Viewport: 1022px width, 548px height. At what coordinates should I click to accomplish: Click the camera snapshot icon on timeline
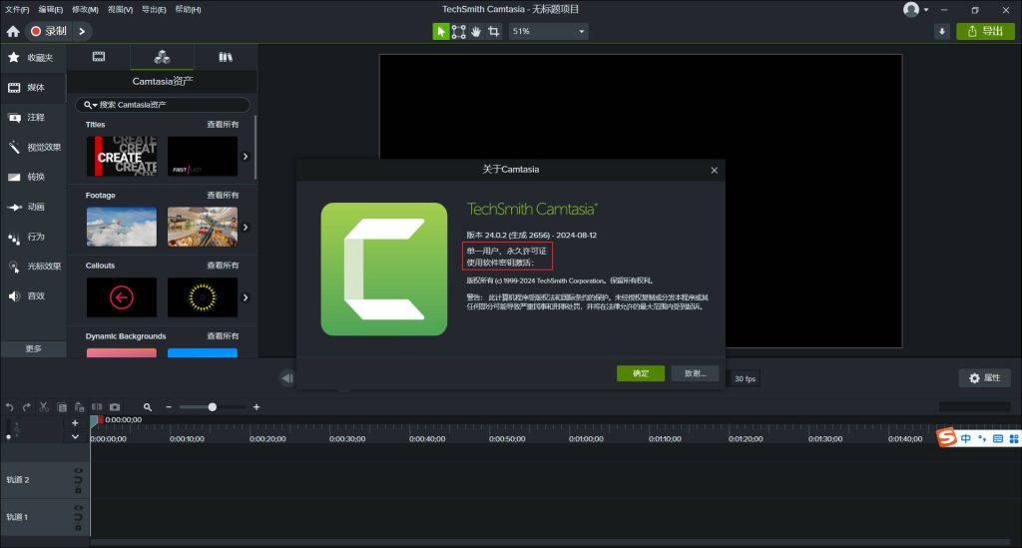point(115,406)
